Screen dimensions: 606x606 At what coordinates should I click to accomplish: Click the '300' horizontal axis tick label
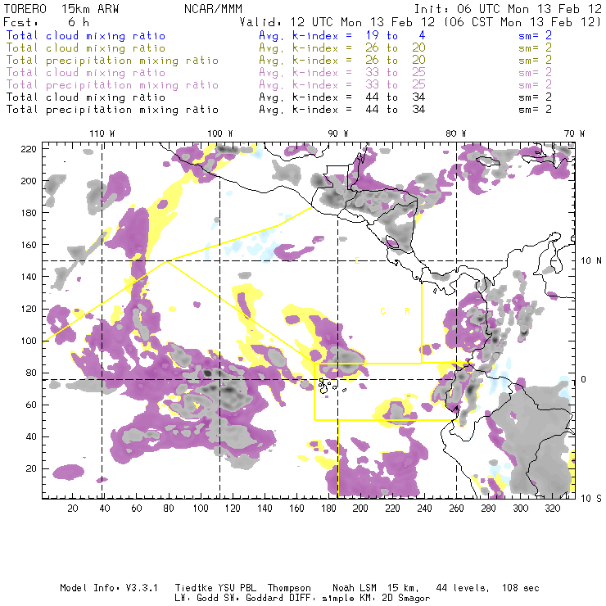click(x=521, y=509)
